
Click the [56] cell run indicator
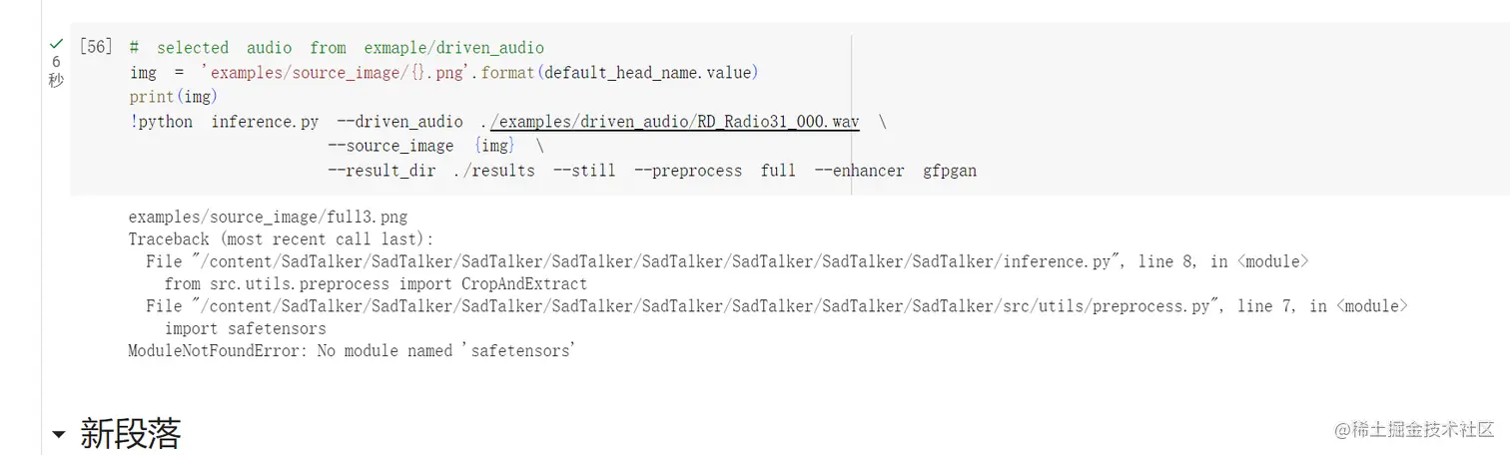click(x=96, y=48)
